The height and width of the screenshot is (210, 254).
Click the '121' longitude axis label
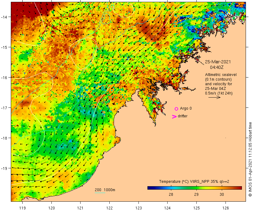click(x=80, y=208)
